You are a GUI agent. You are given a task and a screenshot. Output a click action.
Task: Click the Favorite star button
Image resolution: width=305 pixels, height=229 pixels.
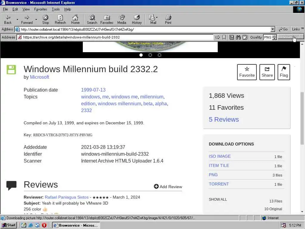point(247,72)
